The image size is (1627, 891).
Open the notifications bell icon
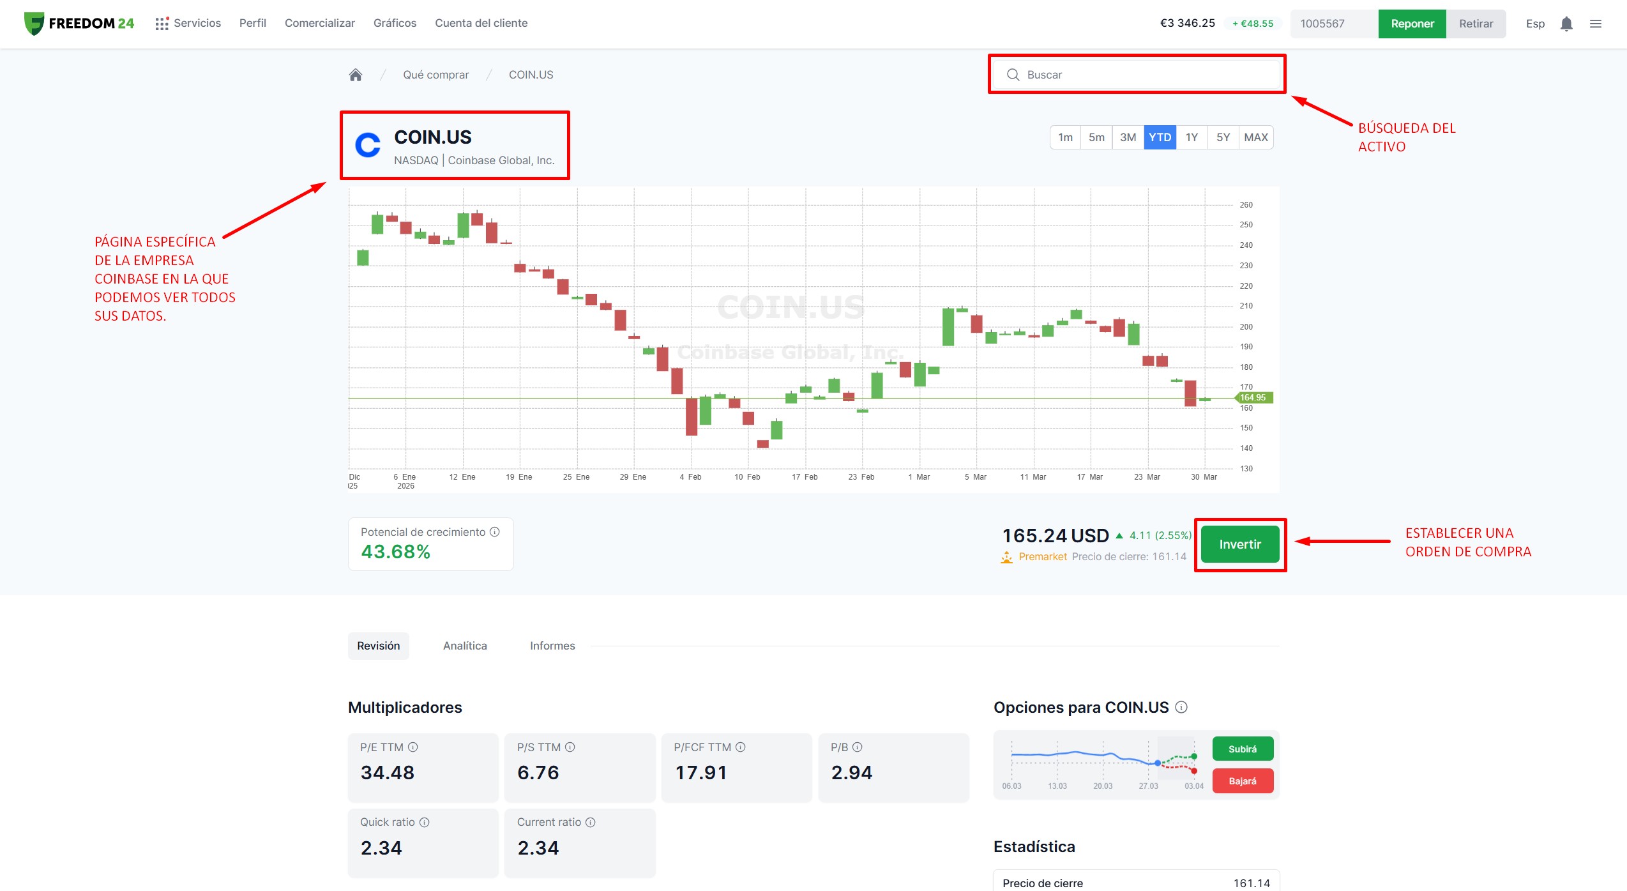point(1566,24)
